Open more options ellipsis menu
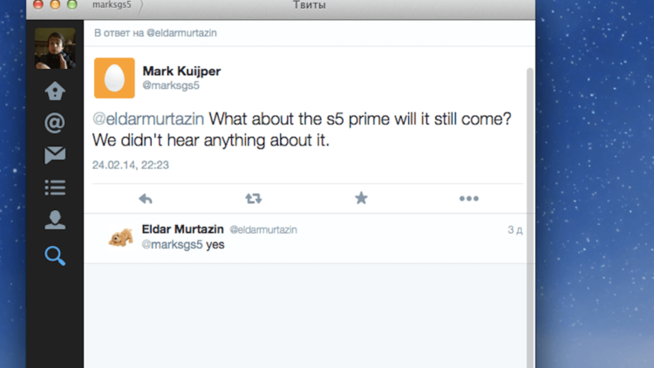 pyautogui.click(x=469, y=199)
